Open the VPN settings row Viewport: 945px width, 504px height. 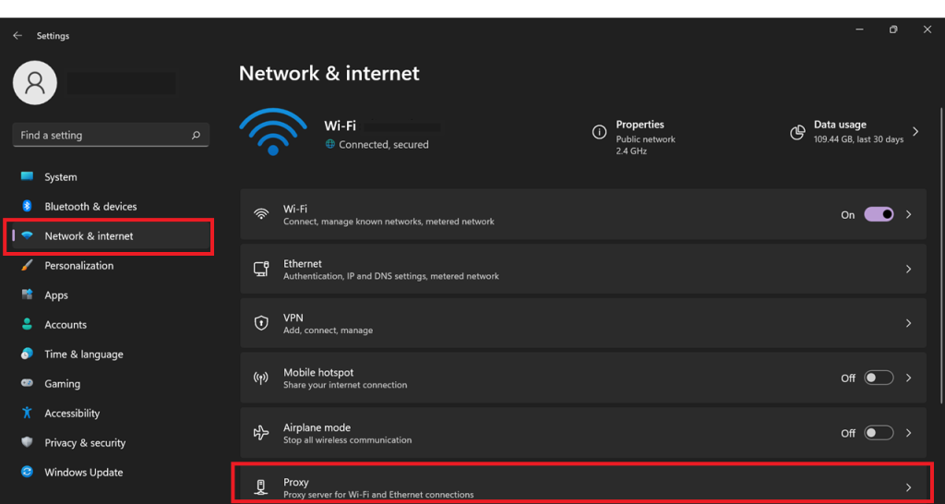point(583,324)
